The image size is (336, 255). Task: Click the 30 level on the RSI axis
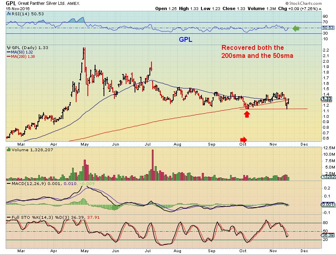pyautogui.click(x=325, y=33)
